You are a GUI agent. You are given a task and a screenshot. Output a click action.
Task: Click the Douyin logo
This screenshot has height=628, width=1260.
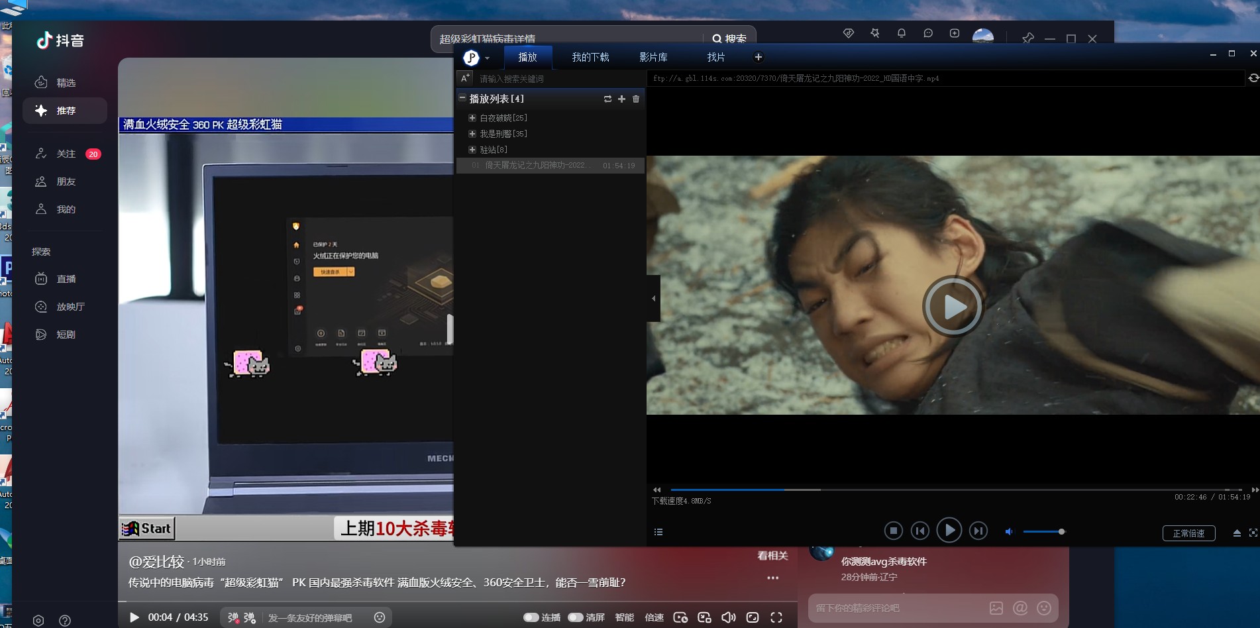click(x=60, y=40)
